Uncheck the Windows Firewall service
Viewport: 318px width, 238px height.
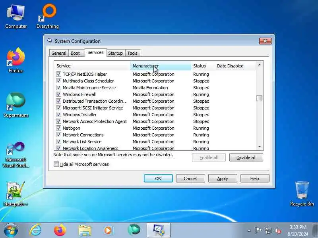pos(58,94)
